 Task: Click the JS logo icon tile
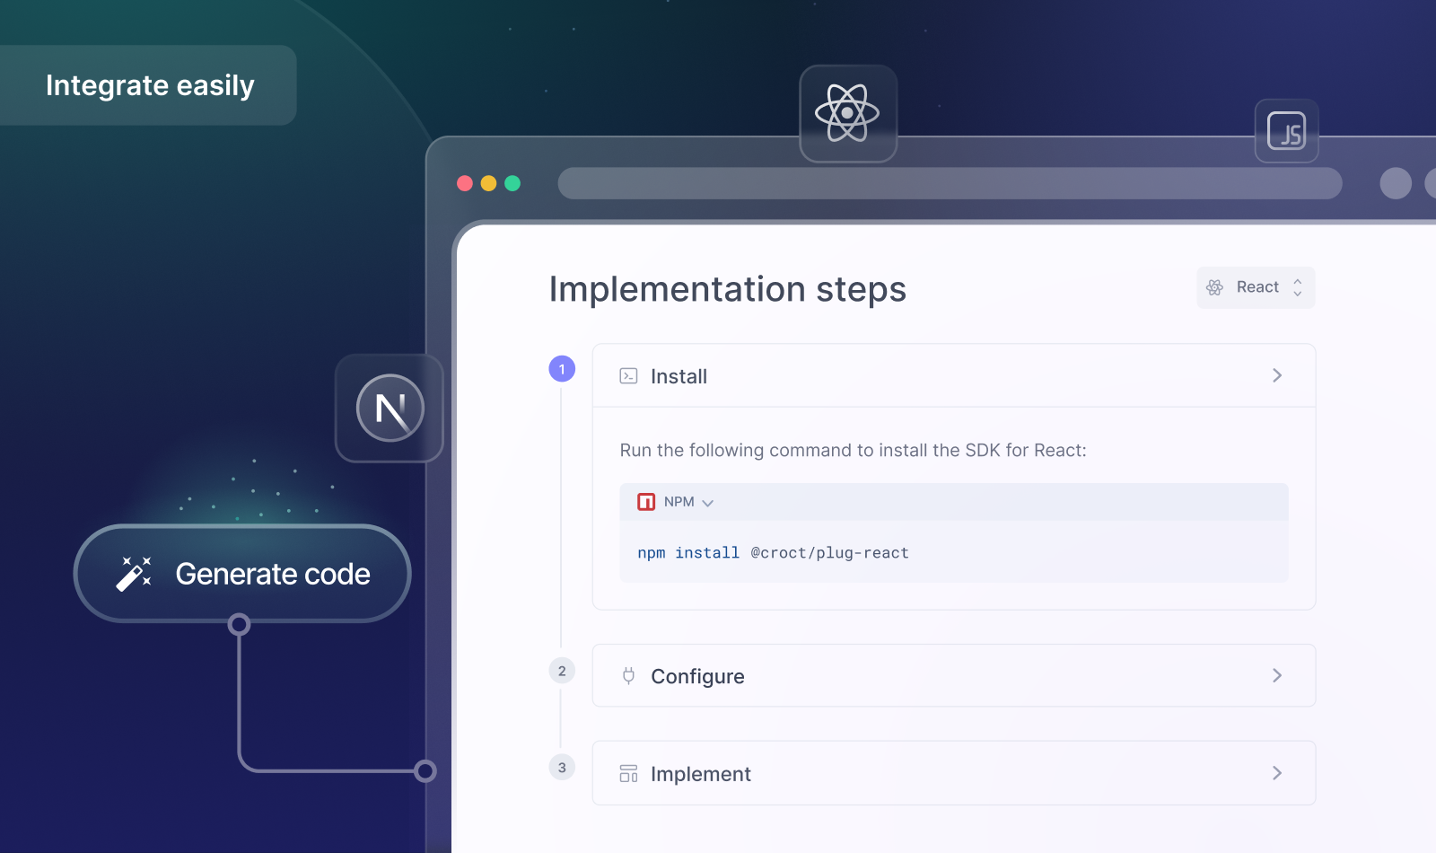click(1286, 131)
